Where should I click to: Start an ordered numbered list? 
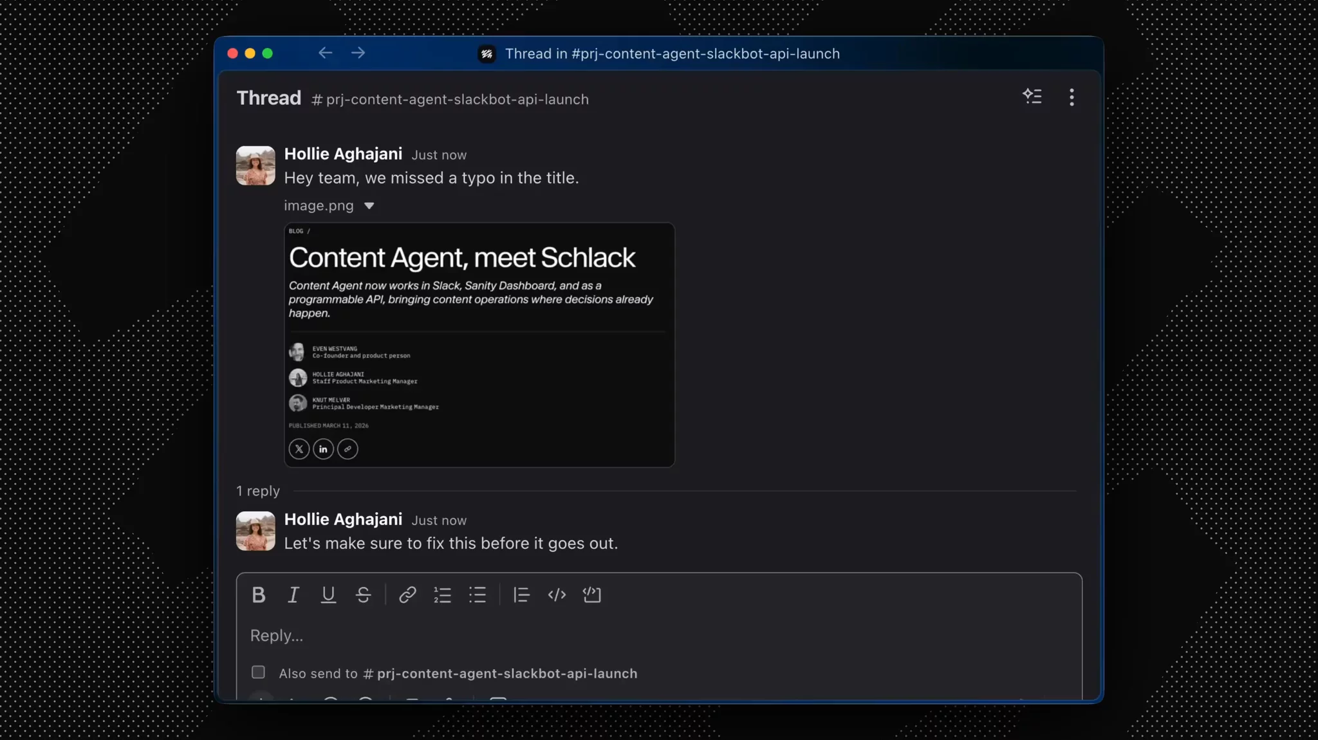tap(443, 595)
